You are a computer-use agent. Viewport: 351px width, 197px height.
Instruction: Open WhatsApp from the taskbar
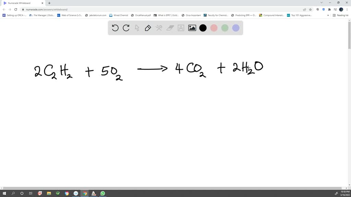pyautogui.click(x=102, y=193)
